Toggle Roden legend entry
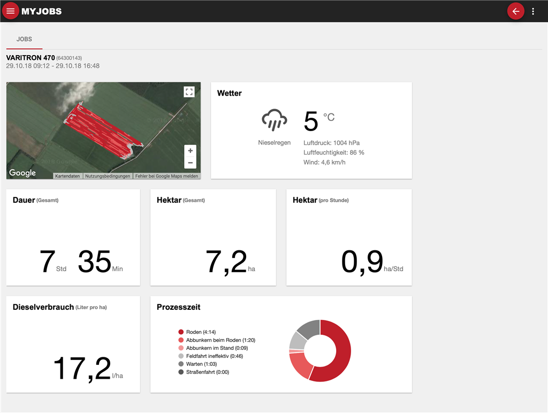 197,332
